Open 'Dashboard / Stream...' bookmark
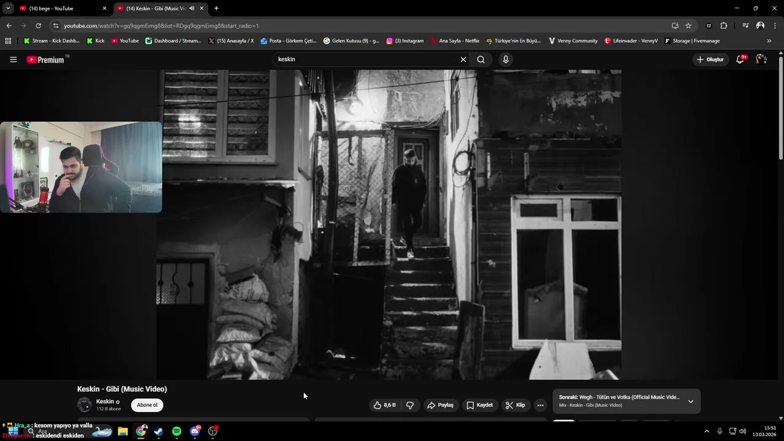 [x=173, y=41]
